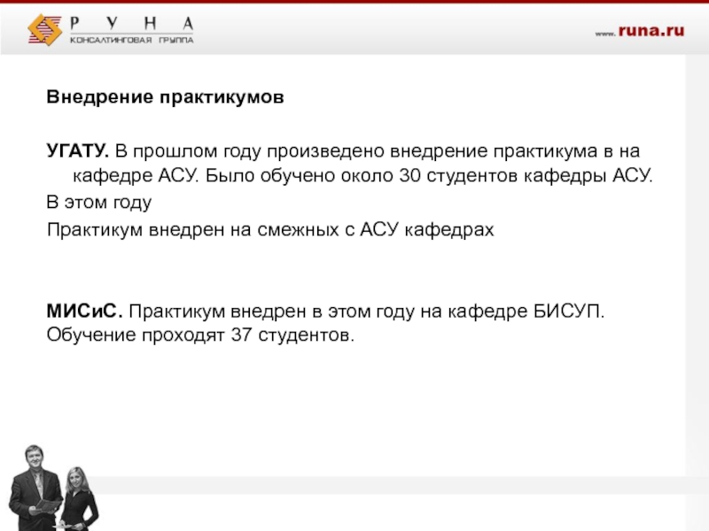Click the РУНА company name text
This screenshot has height=531, width=709.
coord(132,24)
